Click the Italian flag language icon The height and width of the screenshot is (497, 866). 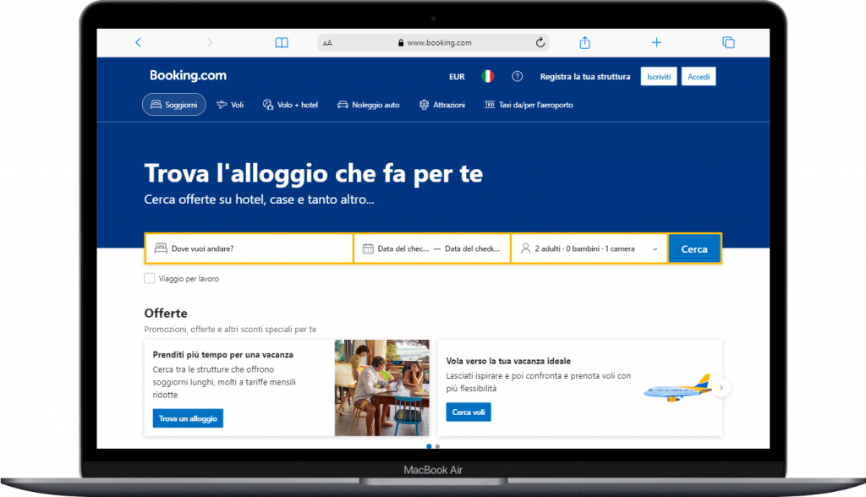[x=488, y=77]
